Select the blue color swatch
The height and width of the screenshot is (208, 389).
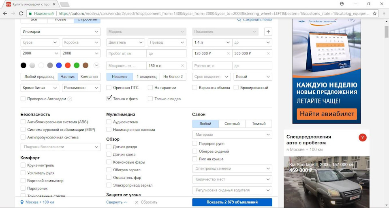pyautogui.click(x=59, y=65)
